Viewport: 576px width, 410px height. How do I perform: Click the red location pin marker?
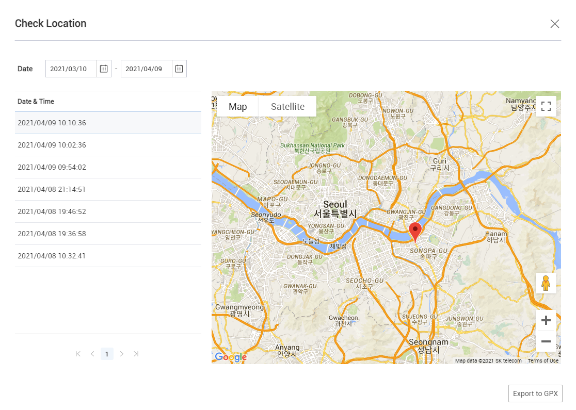(415, 232)
